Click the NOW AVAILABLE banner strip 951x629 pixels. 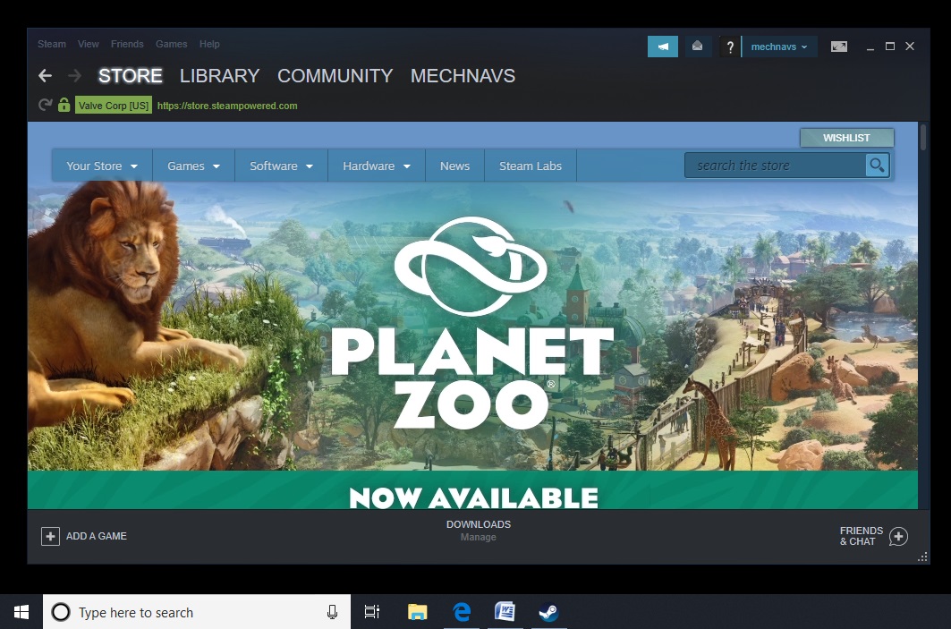472,490
